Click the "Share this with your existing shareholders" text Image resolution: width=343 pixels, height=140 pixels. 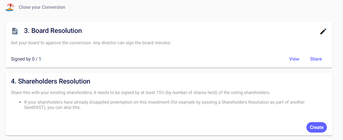(x=52, y=93)
